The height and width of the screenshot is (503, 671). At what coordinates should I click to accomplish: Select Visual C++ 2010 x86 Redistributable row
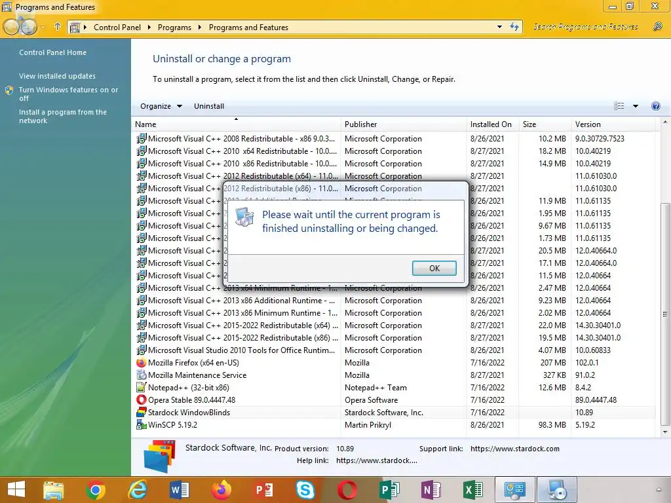coord(393,163)
